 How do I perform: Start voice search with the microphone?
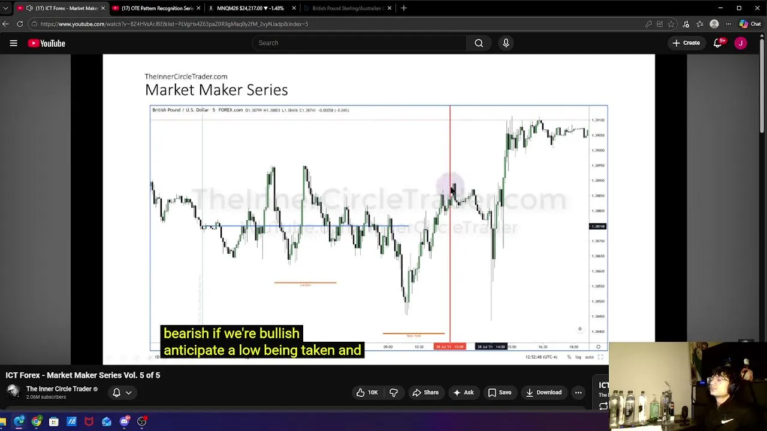[506, 43]
